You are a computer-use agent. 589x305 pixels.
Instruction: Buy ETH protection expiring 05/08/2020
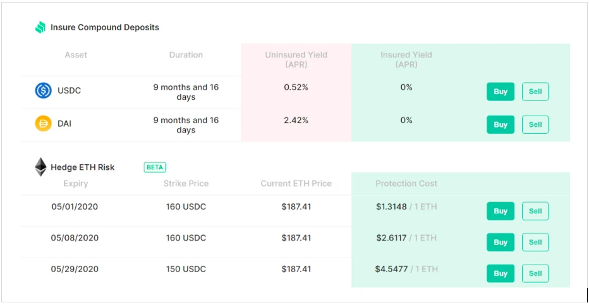tap(501, 242)
